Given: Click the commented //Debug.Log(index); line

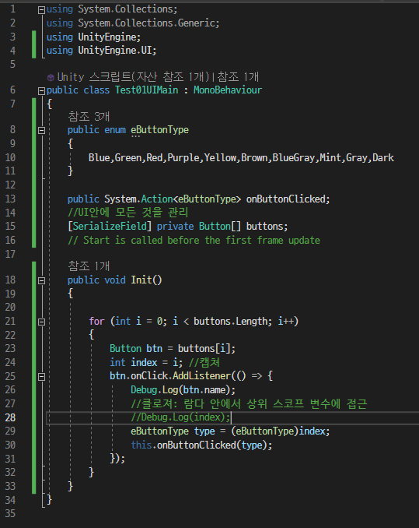Looking at the screenshot, I should [x=180, y=417].
